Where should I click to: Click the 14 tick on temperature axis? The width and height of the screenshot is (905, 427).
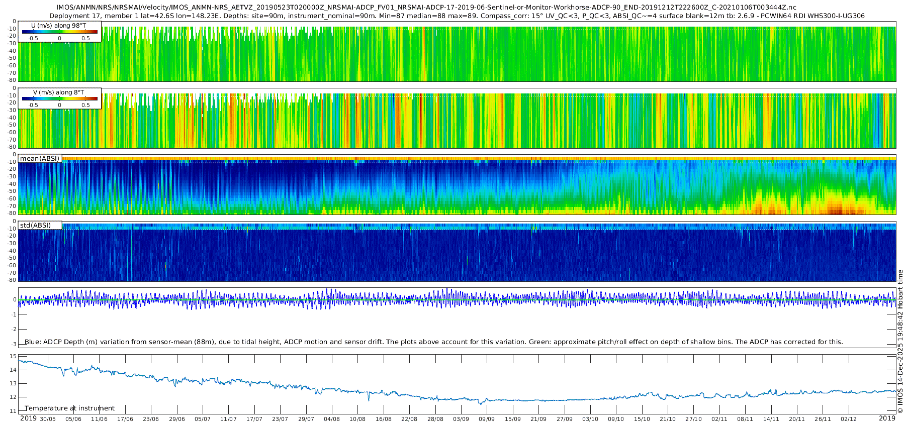14,370
